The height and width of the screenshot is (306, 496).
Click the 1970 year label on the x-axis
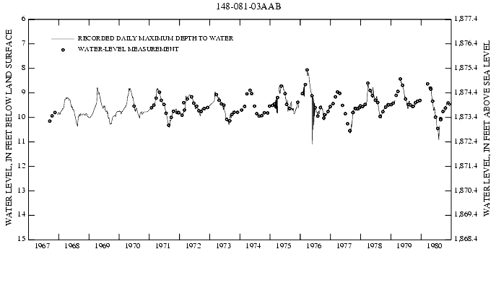[133, 246]
